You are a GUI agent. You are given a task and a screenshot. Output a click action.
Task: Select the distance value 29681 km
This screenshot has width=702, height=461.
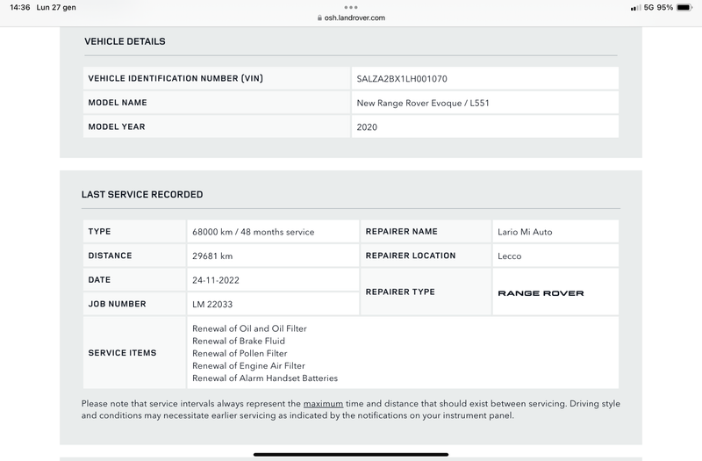[x=212, y=256]
